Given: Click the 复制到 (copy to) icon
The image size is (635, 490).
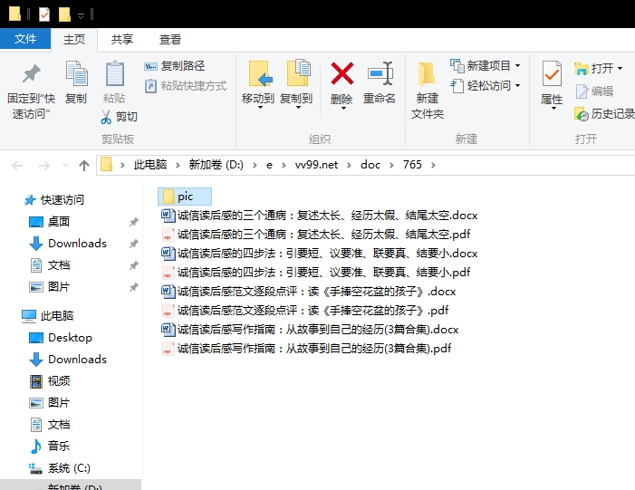Looking at the screenshot, I should [298, 73].
